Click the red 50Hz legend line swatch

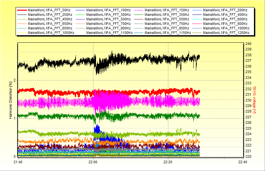[22, 10]
